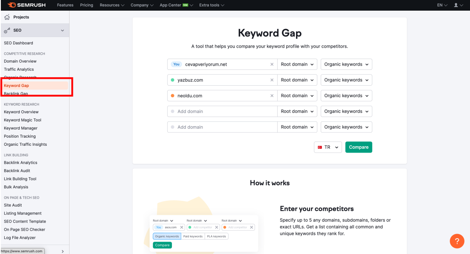Remove the neoldu.com domain with X
This screenshot has width=470, height=254.
272,96
